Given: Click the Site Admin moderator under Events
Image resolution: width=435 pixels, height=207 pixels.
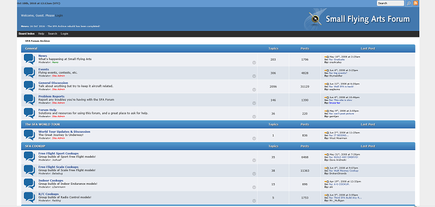Looking at the screenshot, I should coord(58,76).
